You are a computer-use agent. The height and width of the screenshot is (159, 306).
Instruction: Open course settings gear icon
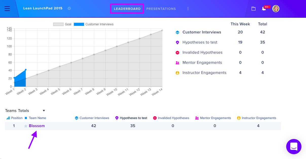tap(69, 8)
